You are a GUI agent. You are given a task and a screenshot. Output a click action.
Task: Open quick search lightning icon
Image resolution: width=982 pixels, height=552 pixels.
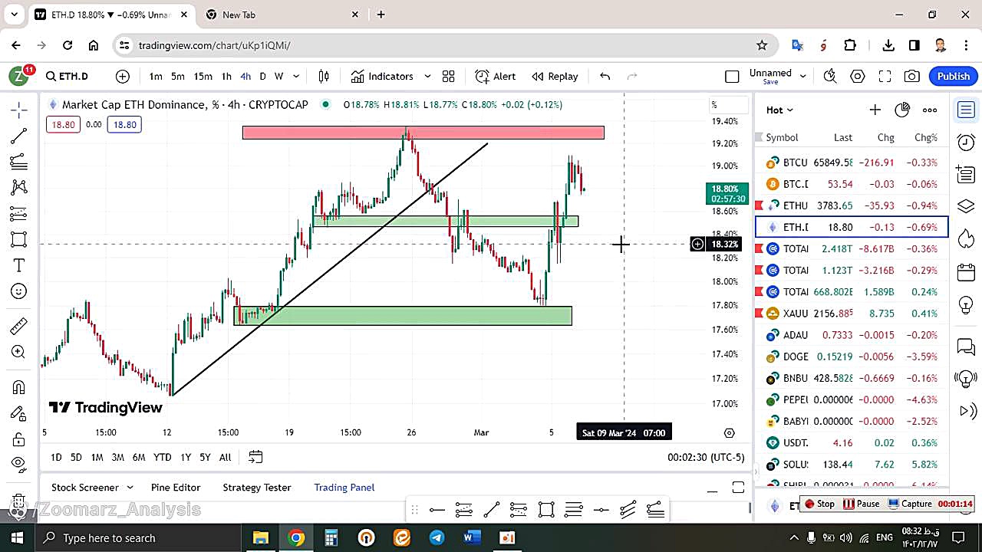[x=830, y=76]
